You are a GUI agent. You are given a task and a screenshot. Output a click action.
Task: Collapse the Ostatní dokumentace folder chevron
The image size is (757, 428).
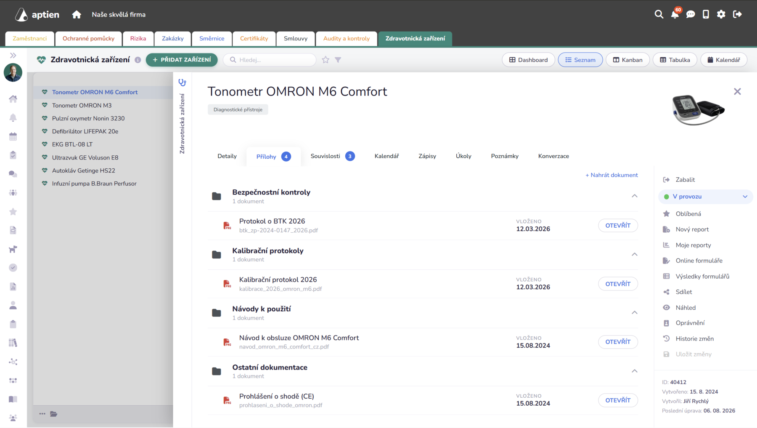click(634, 371)
